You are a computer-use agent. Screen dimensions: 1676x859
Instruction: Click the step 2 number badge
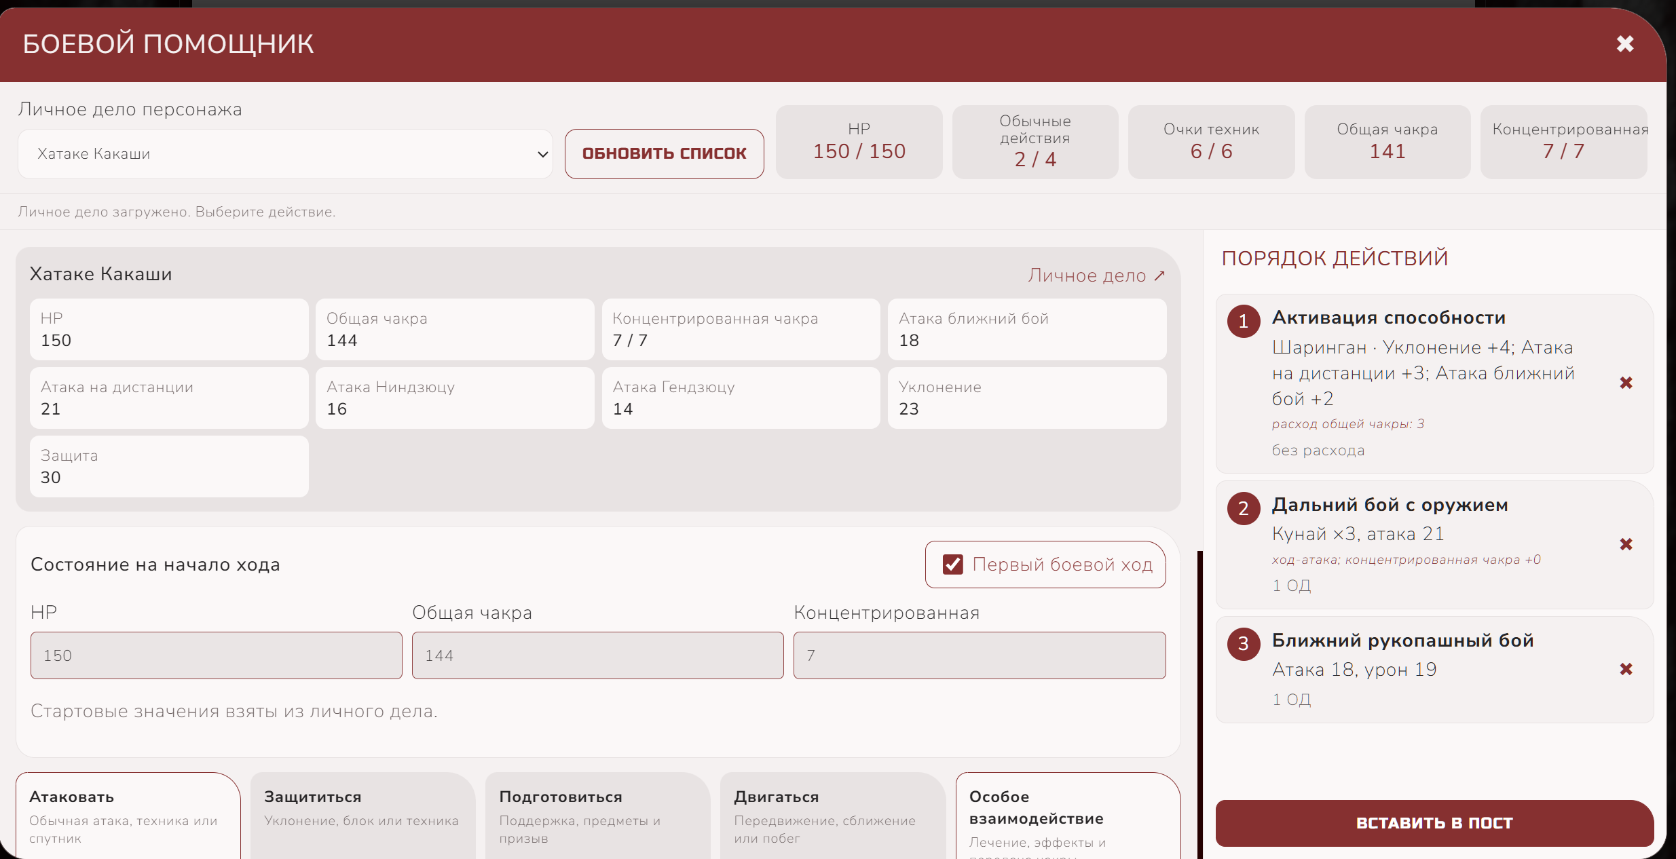(1244, 508)
